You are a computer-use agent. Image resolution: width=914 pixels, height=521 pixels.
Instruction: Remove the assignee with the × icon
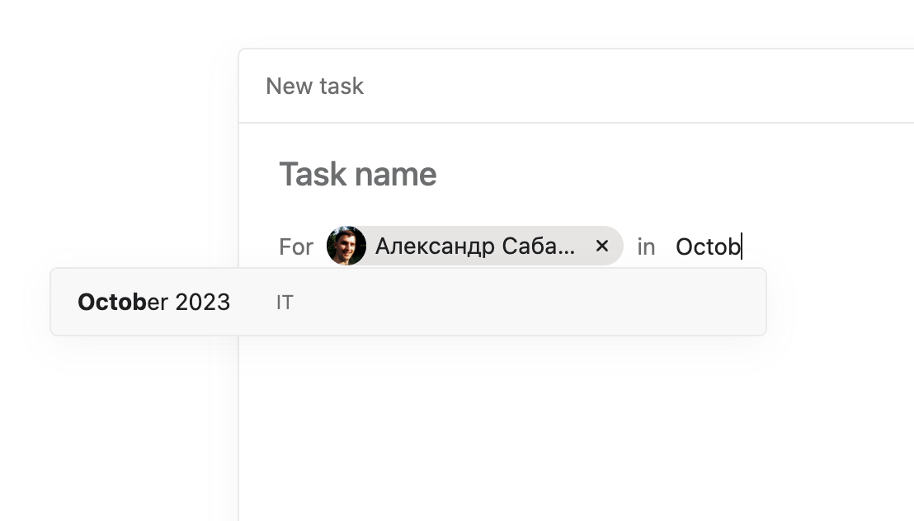coord(602,246)
